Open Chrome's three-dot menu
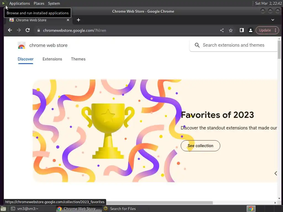 click(276, 30)
